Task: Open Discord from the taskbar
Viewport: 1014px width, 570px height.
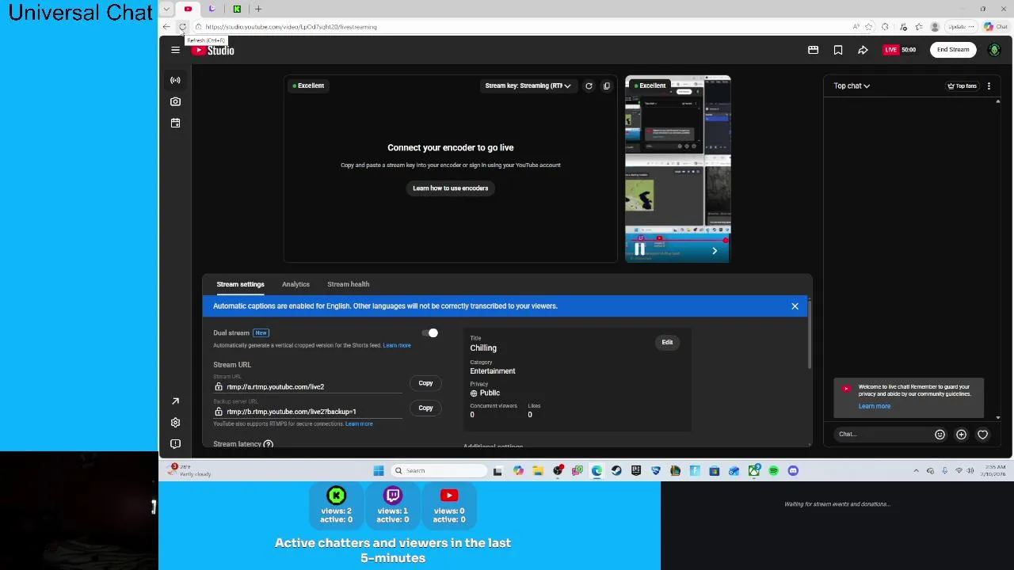Action: click(793, 471)
